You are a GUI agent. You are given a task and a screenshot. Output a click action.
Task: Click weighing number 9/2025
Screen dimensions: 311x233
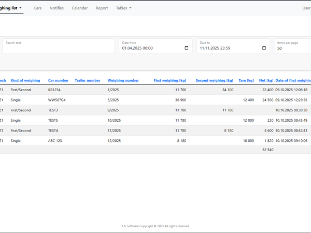113,110
